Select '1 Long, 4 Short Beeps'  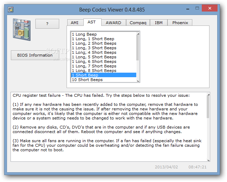pos(104,52)
